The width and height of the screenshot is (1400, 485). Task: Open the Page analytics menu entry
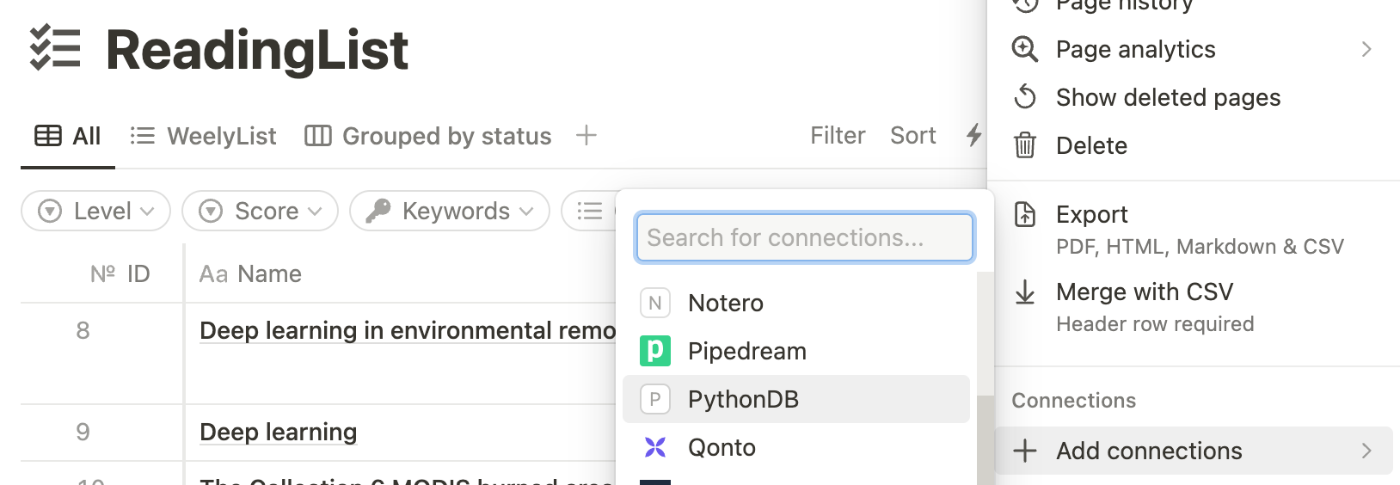1194,49
